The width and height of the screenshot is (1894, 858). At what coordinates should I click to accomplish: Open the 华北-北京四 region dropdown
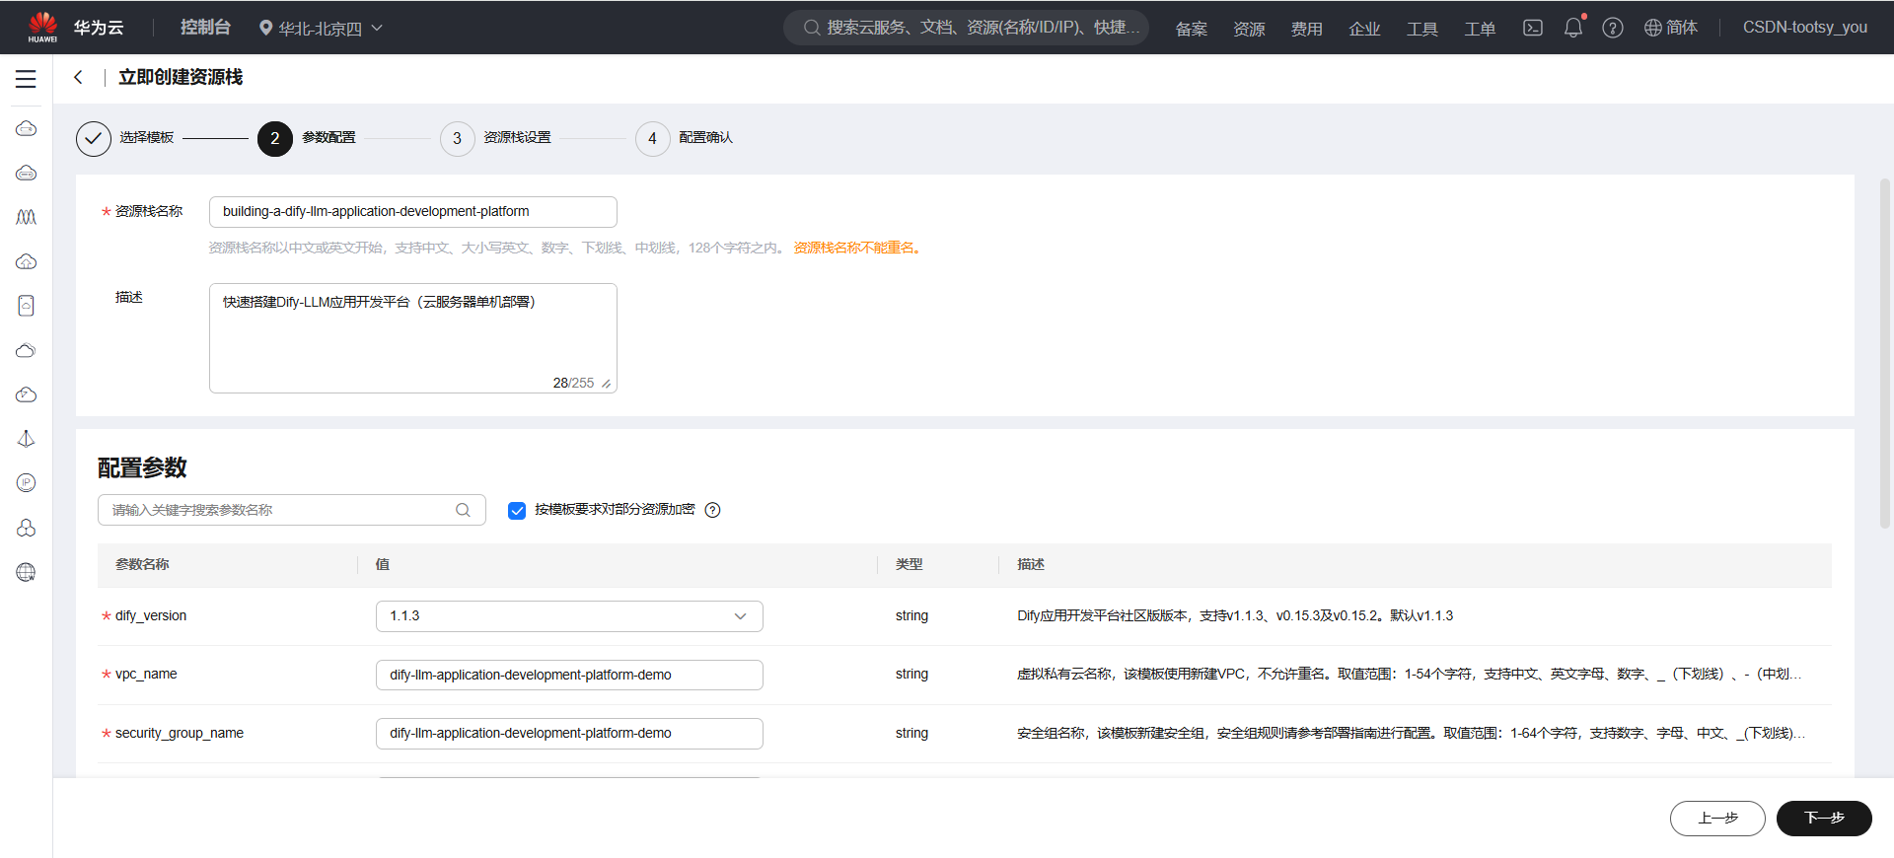(x=321, y=28)
